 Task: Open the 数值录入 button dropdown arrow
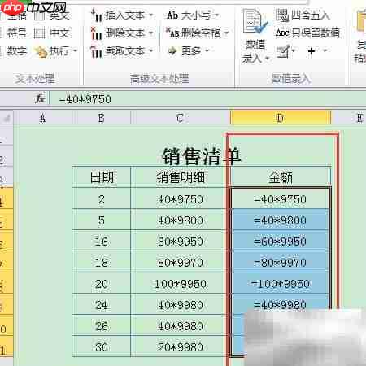(267, 59)
